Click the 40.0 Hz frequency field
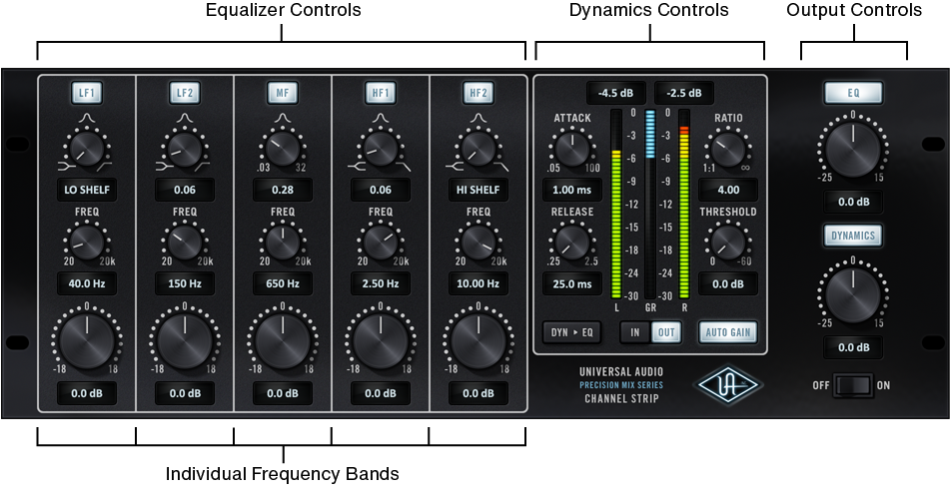950x498 pixels. 87,283
